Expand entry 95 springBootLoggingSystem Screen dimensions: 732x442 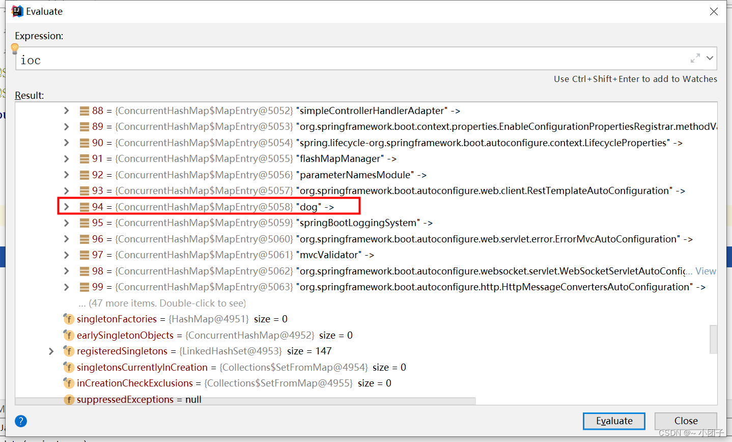(66, 223)
